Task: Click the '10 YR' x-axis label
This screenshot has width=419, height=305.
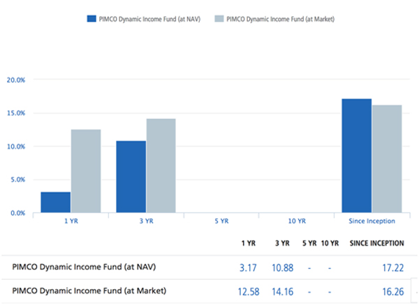Action: tap(297, 221)
